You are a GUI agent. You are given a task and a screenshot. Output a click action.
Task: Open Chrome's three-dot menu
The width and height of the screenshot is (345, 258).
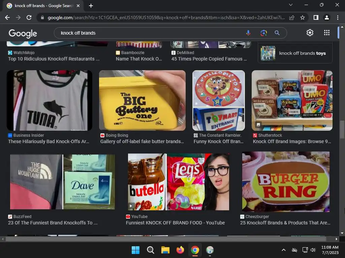[338, 17]
